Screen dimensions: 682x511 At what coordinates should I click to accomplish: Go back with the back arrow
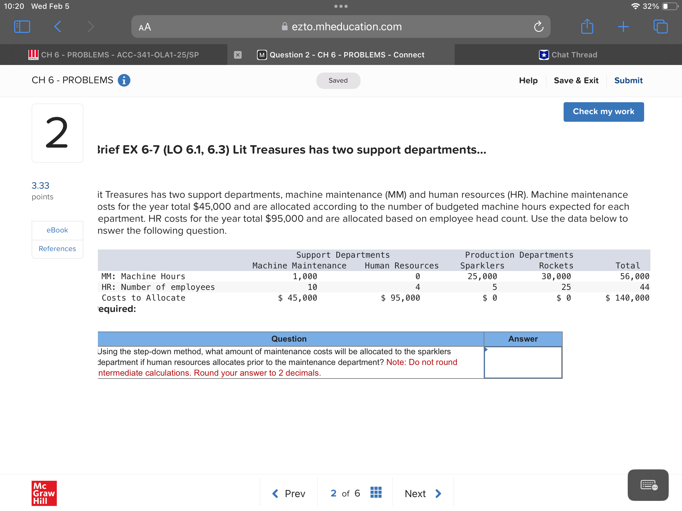click(x=58, y=27)
